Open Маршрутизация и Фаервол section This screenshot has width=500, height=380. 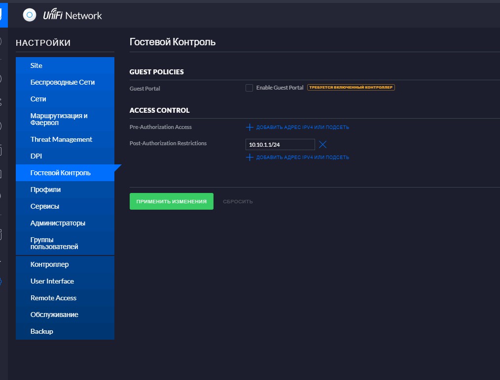[59, 119]
